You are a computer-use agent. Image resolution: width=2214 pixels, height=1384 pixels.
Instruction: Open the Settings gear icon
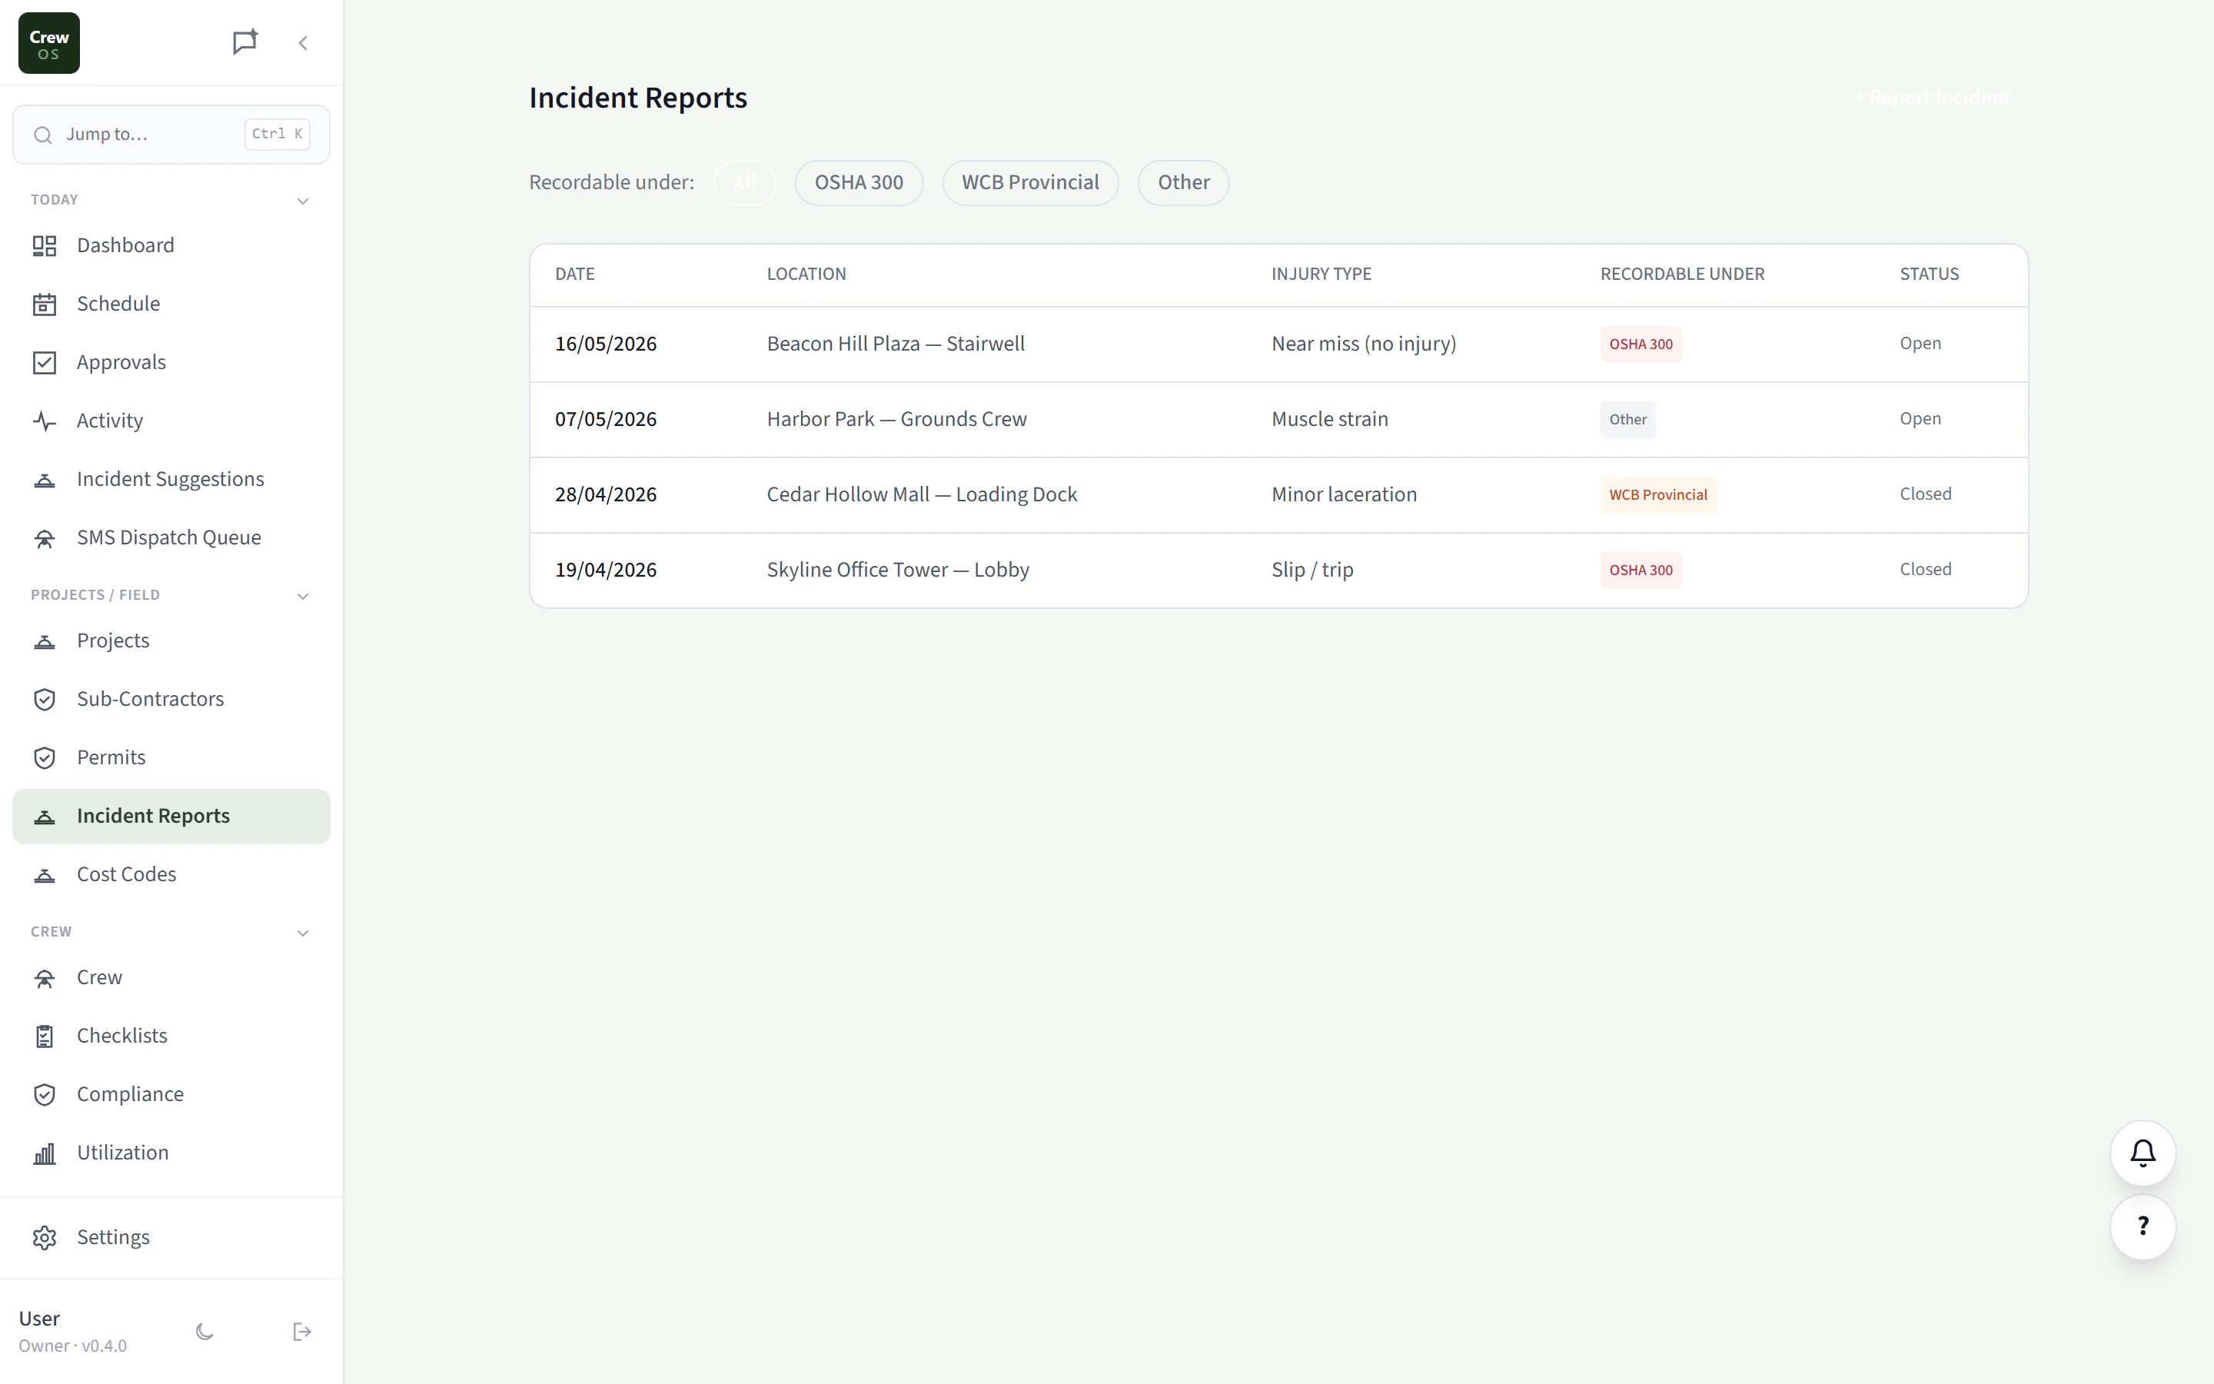[x=45, y=1238]
